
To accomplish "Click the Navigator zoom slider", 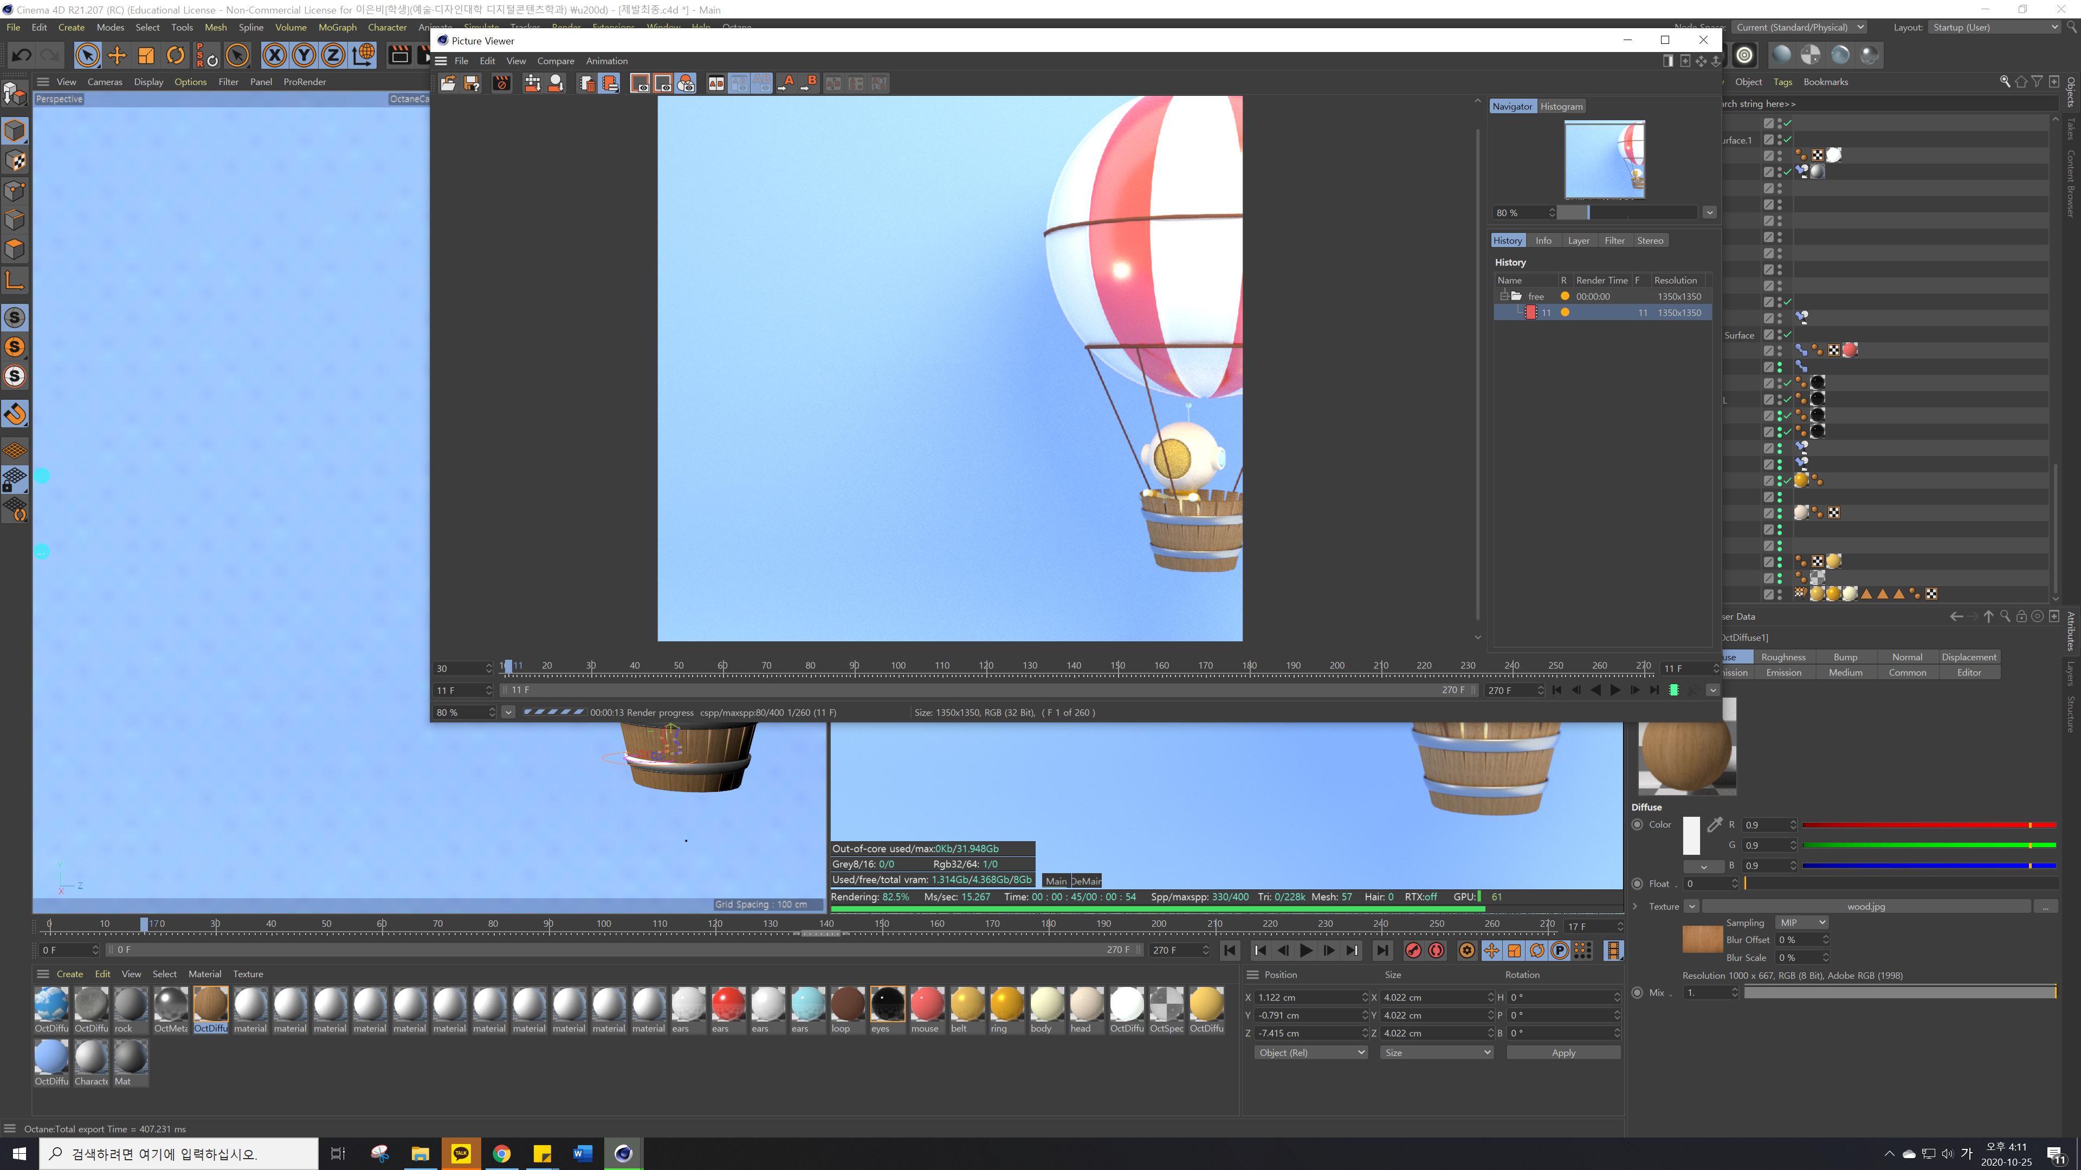I will tap(1626, 212).
